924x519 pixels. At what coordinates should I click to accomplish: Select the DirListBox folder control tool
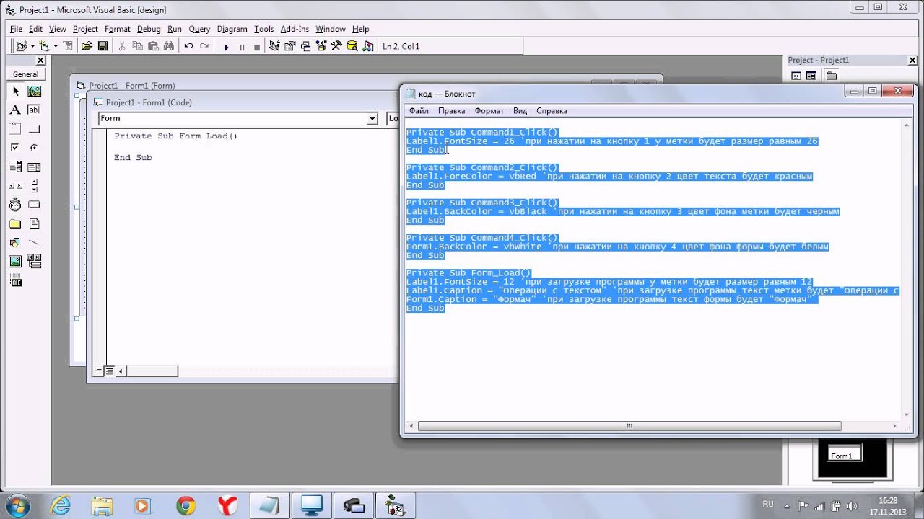[15, 223]
